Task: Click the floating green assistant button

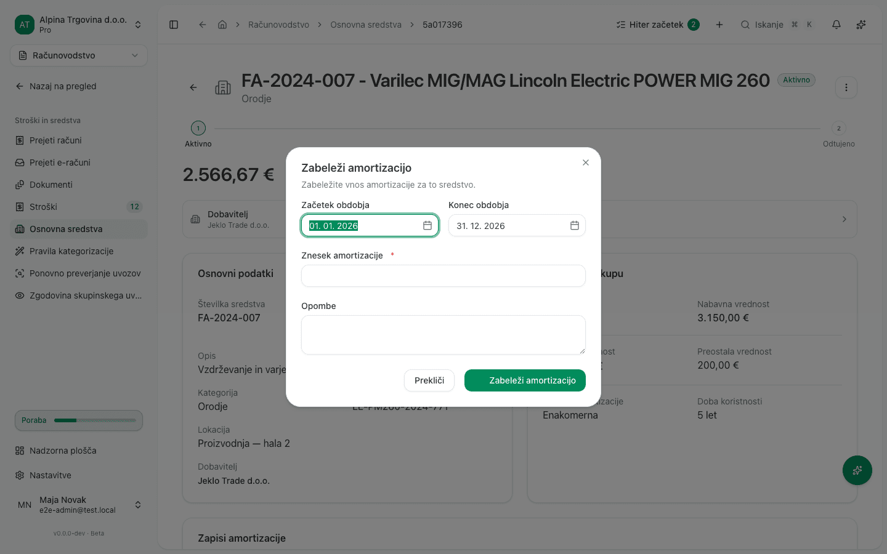Action: (857, 470)
